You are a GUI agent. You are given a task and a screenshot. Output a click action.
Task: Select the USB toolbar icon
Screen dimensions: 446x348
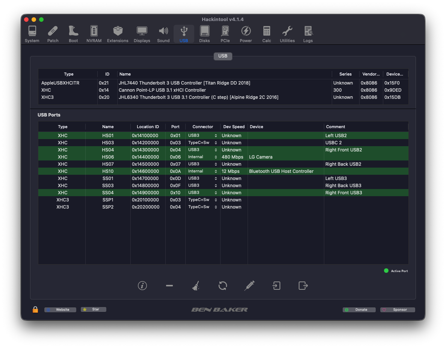184,34
